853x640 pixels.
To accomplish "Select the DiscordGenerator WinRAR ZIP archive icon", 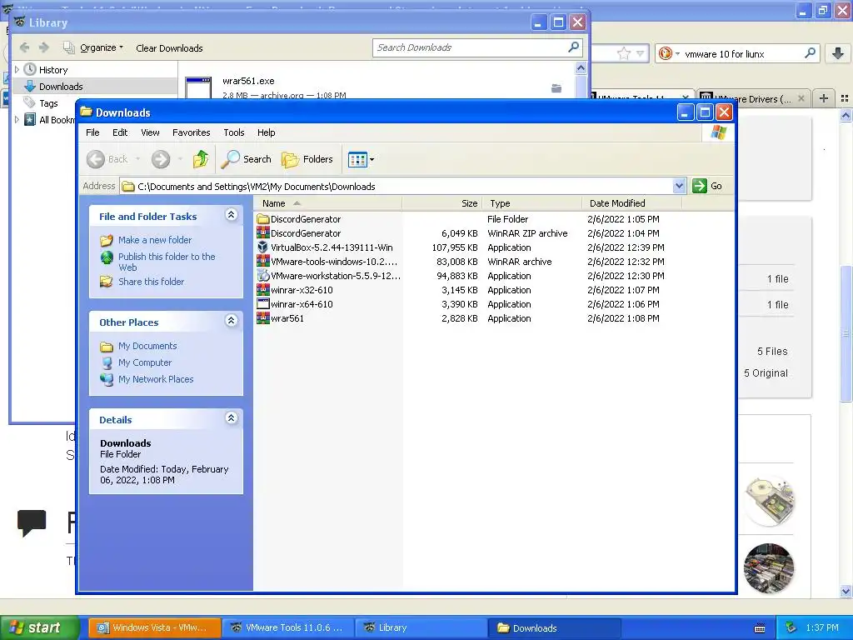I will click(263, 233).
